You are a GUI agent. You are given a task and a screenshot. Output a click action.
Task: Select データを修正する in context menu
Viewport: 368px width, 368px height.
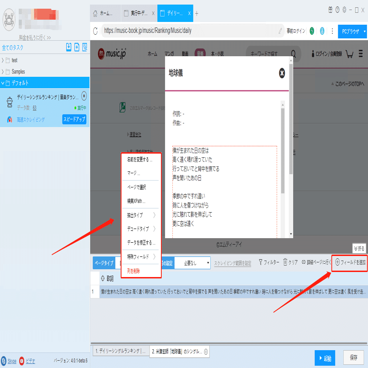click(141, 242)
